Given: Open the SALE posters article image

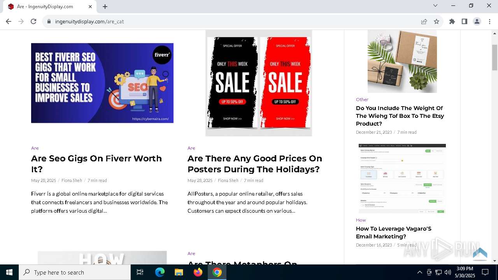Looking at the screenshot, I should pyautogui.click(x=259, y=83).
